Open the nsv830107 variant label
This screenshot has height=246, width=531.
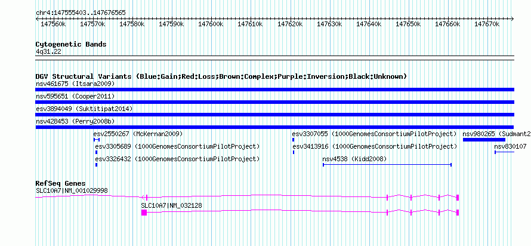pos(510,146)
